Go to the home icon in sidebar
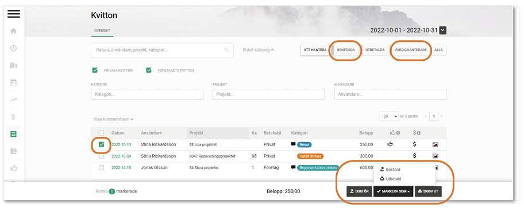524x208 pixels. tap(13, 31)
